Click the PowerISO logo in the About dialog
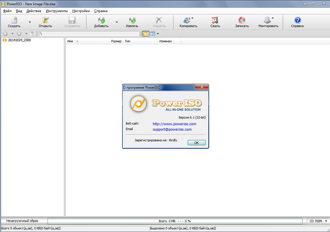 pos(138,104)
